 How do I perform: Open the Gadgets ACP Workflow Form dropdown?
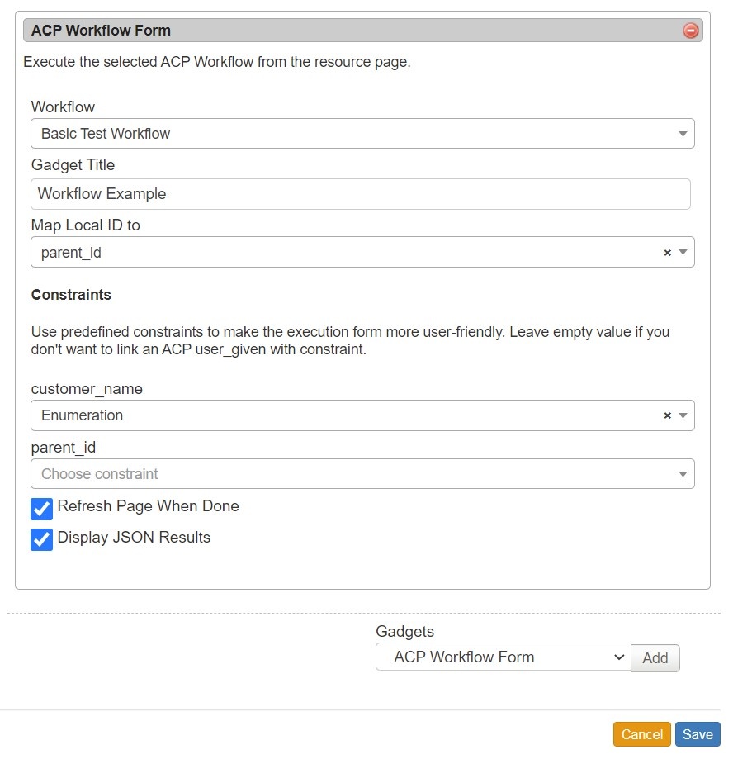pos(502,657)
